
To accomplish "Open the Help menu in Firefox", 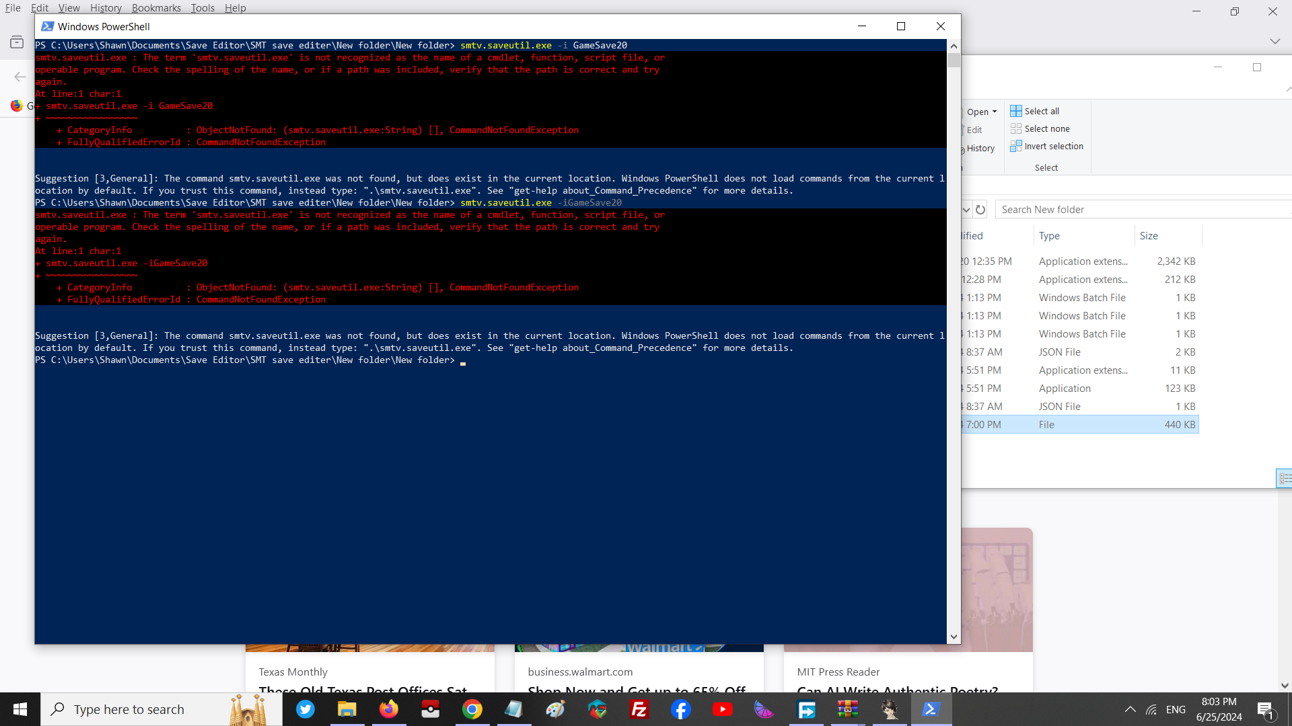I will (236, 7).
